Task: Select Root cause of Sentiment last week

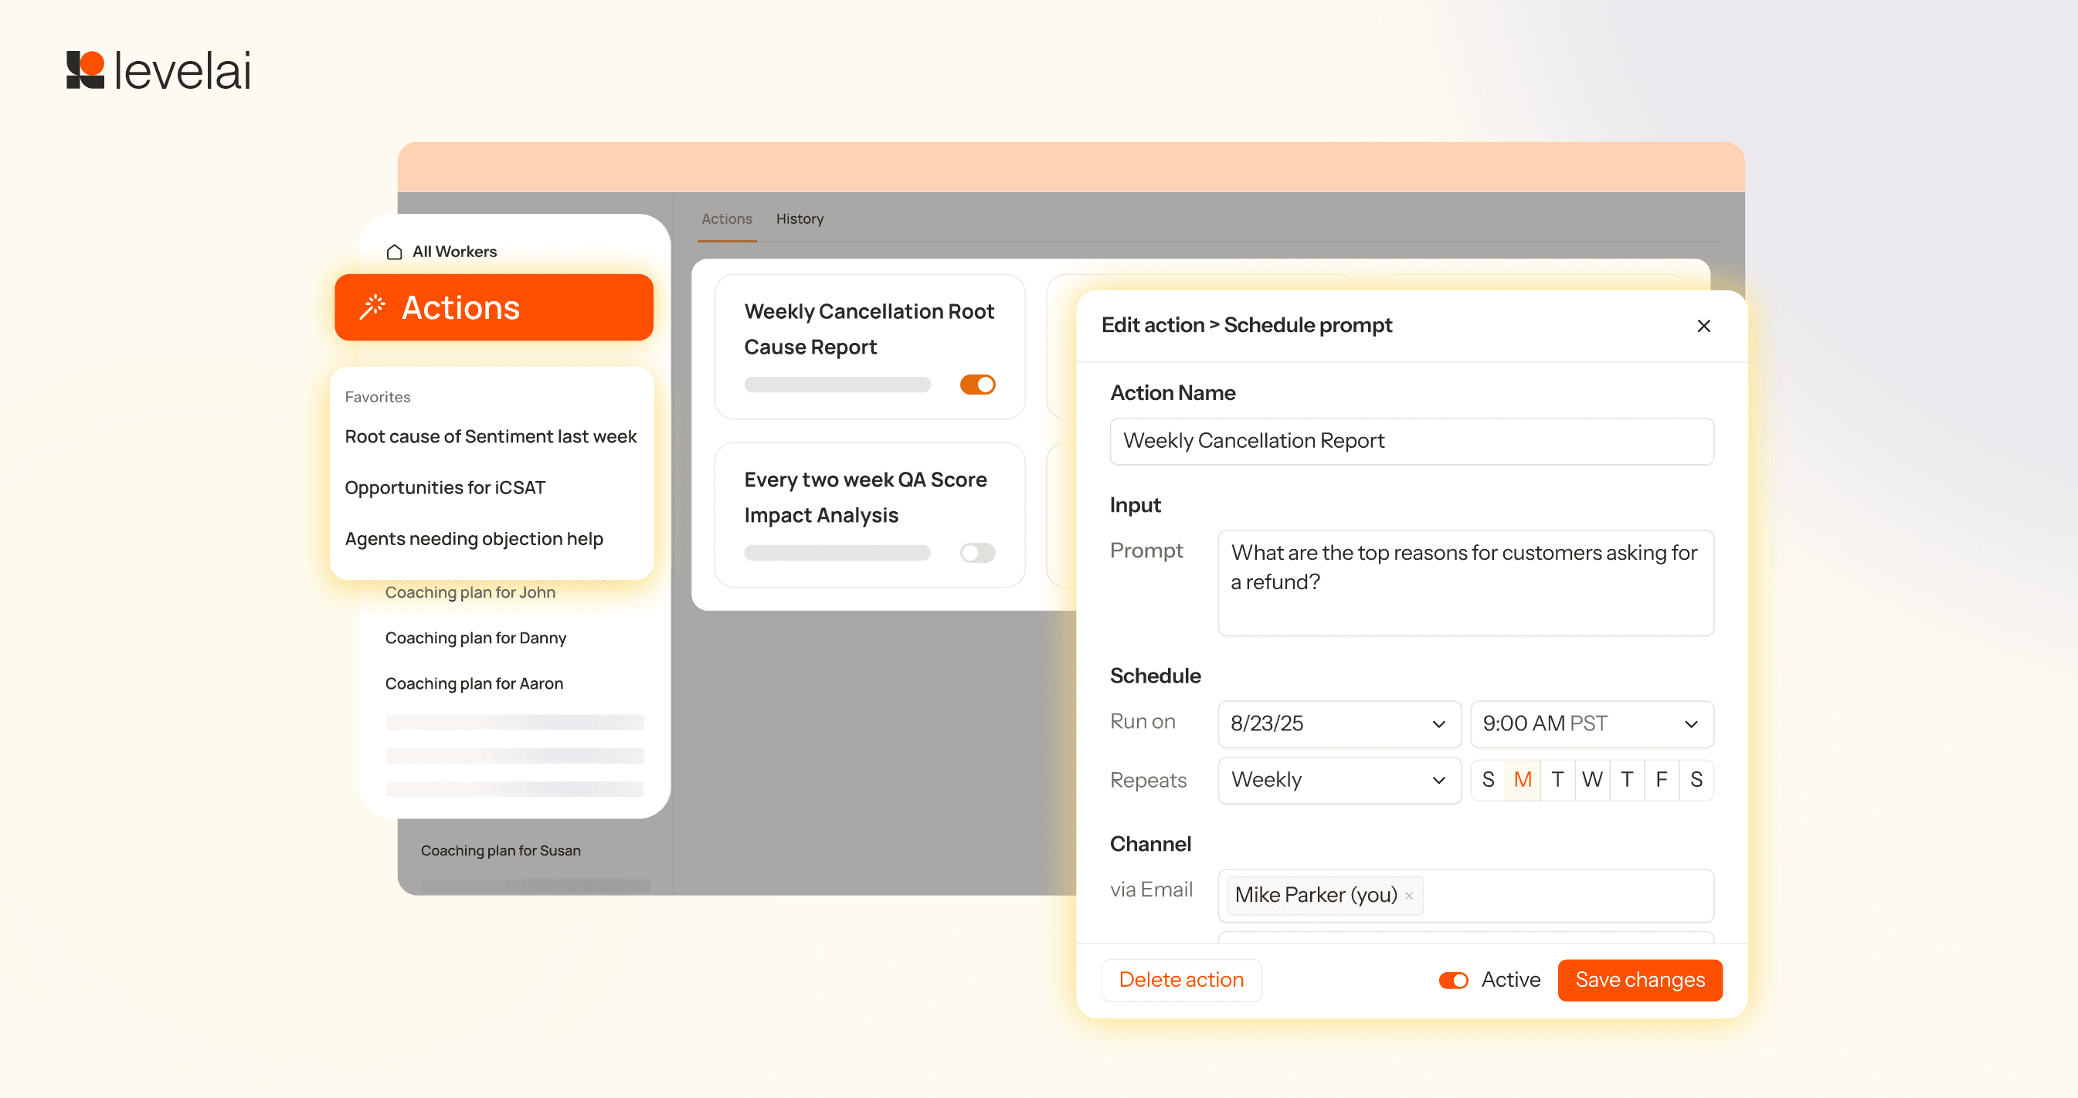Action: [491, 436]
